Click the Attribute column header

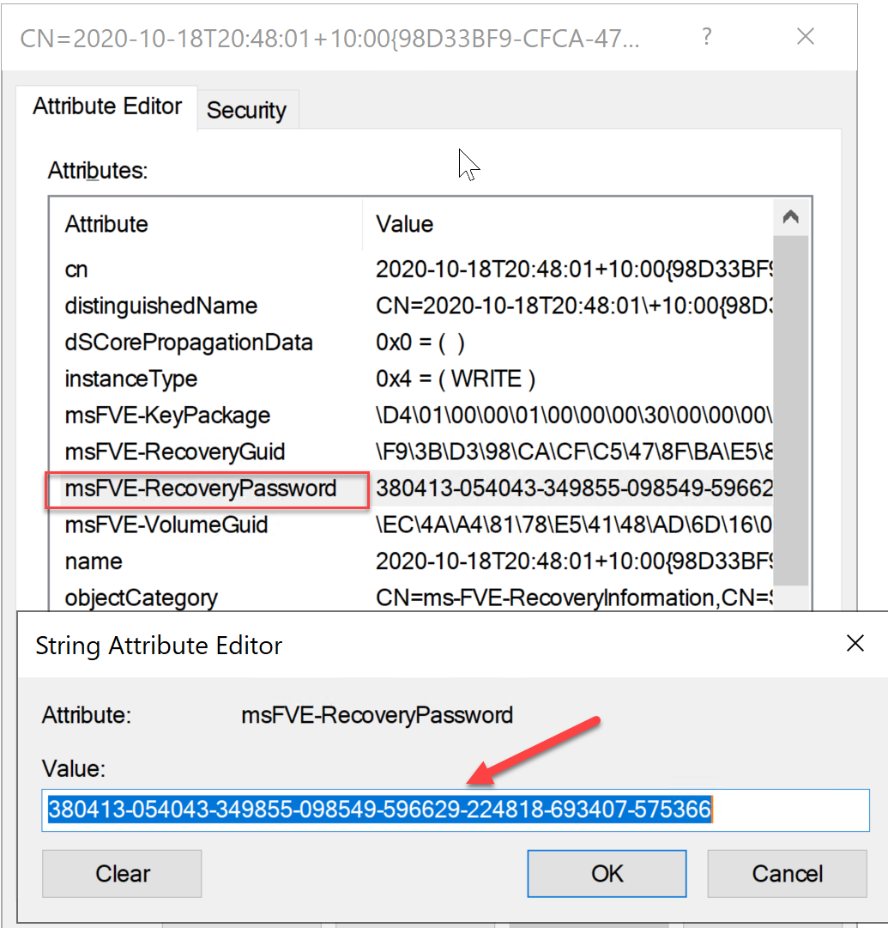click(x=106, y=224)
